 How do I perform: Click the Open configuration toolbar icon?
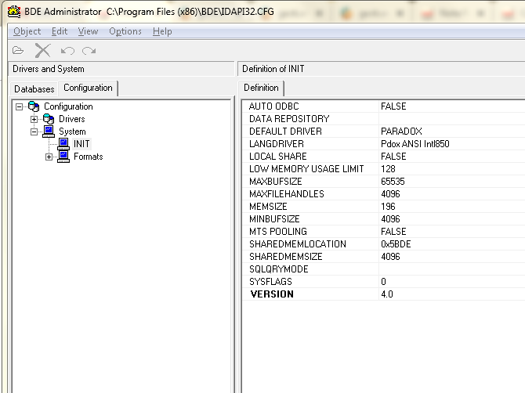pos(18,51)
